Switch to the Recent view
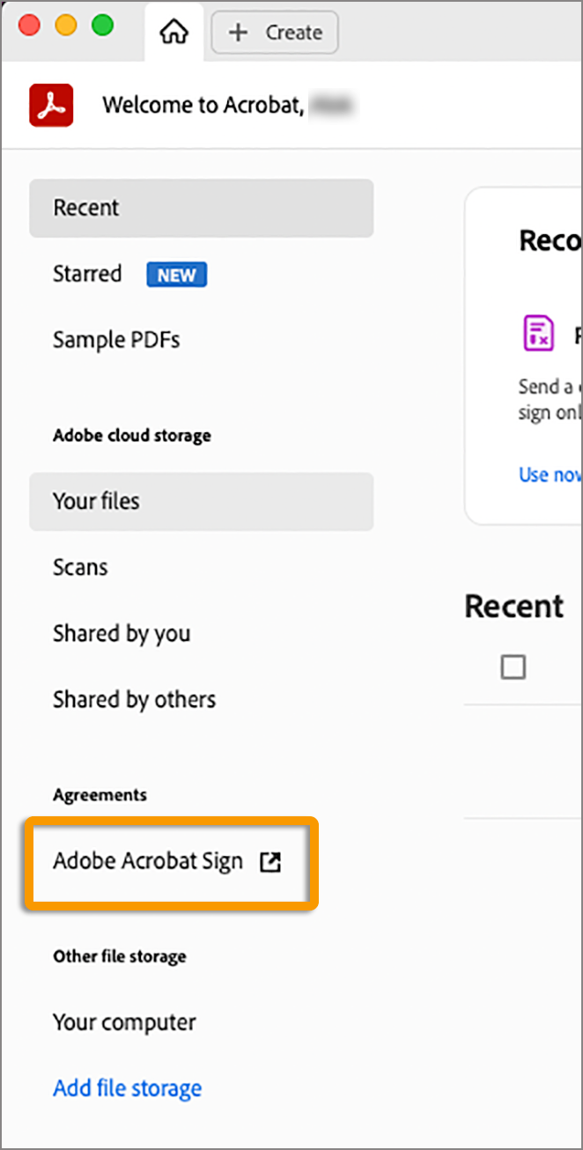Viewport: 583px width, 1150px height. click(85, 208)
